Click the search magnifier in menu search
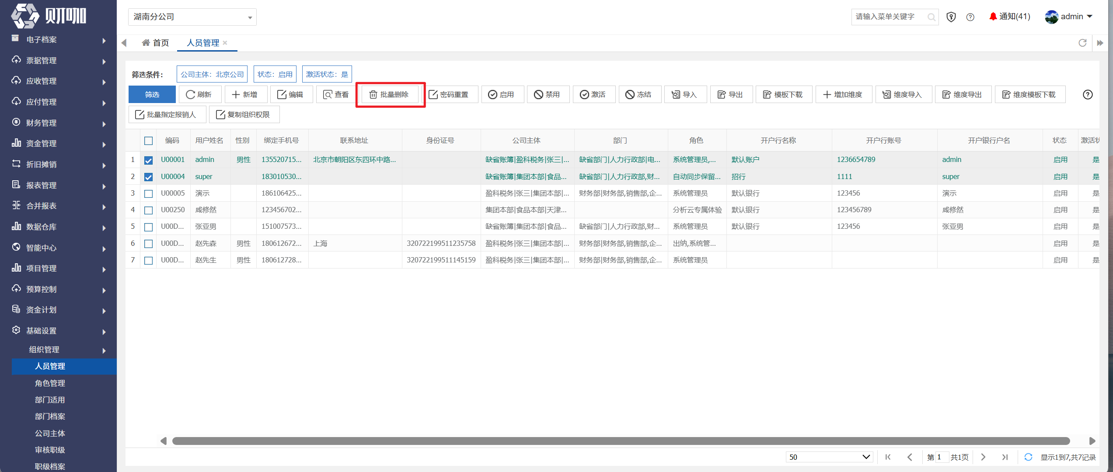Viewport: 1113px width, 472px height. tap(931, 17)
